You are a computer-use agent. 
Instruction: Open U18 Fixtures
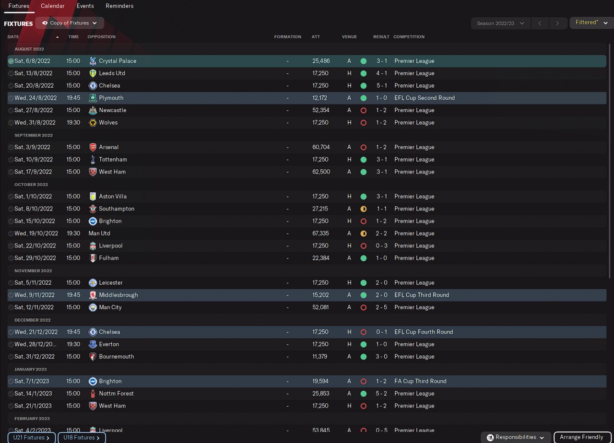[82, 437]
